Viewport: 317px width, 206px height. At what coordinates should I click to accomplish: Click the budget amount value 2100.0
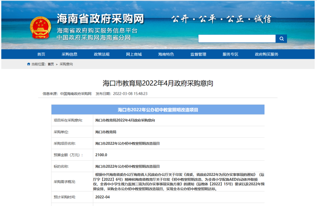(x=101, y=155)
